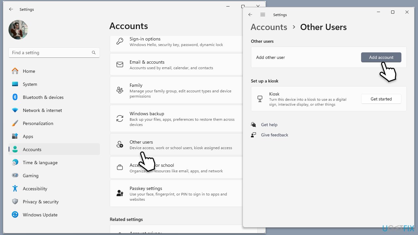This screenshot has height=235, width=418.
Task: Open Bluetooth & devices settings
Action: tap(54, 97)
